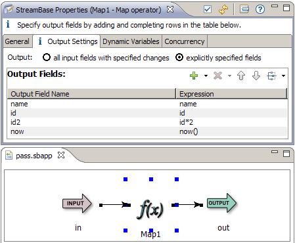Toggle the apply checkmark toolbar button
This screenshot has height=243, width=295.
click(x=208, y=9)
